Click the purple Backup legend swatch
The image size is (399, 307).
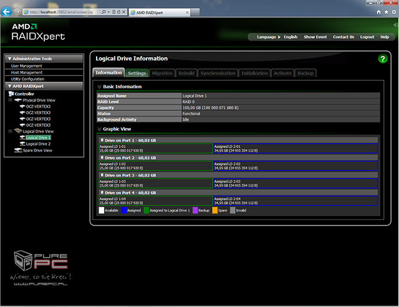(x=195, y=210)
